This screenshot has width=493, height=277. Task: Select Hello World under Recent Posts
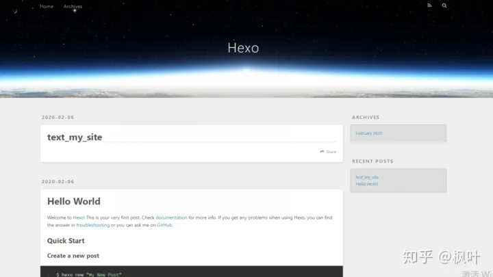(x=366, y=184)
